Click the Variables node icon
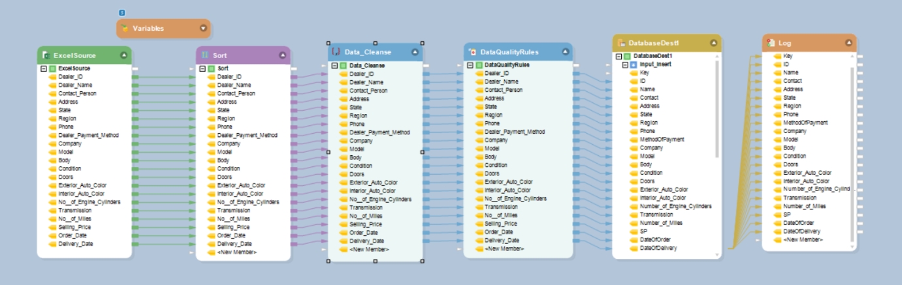This screenshot has height=285, width=902. point(125,28)
